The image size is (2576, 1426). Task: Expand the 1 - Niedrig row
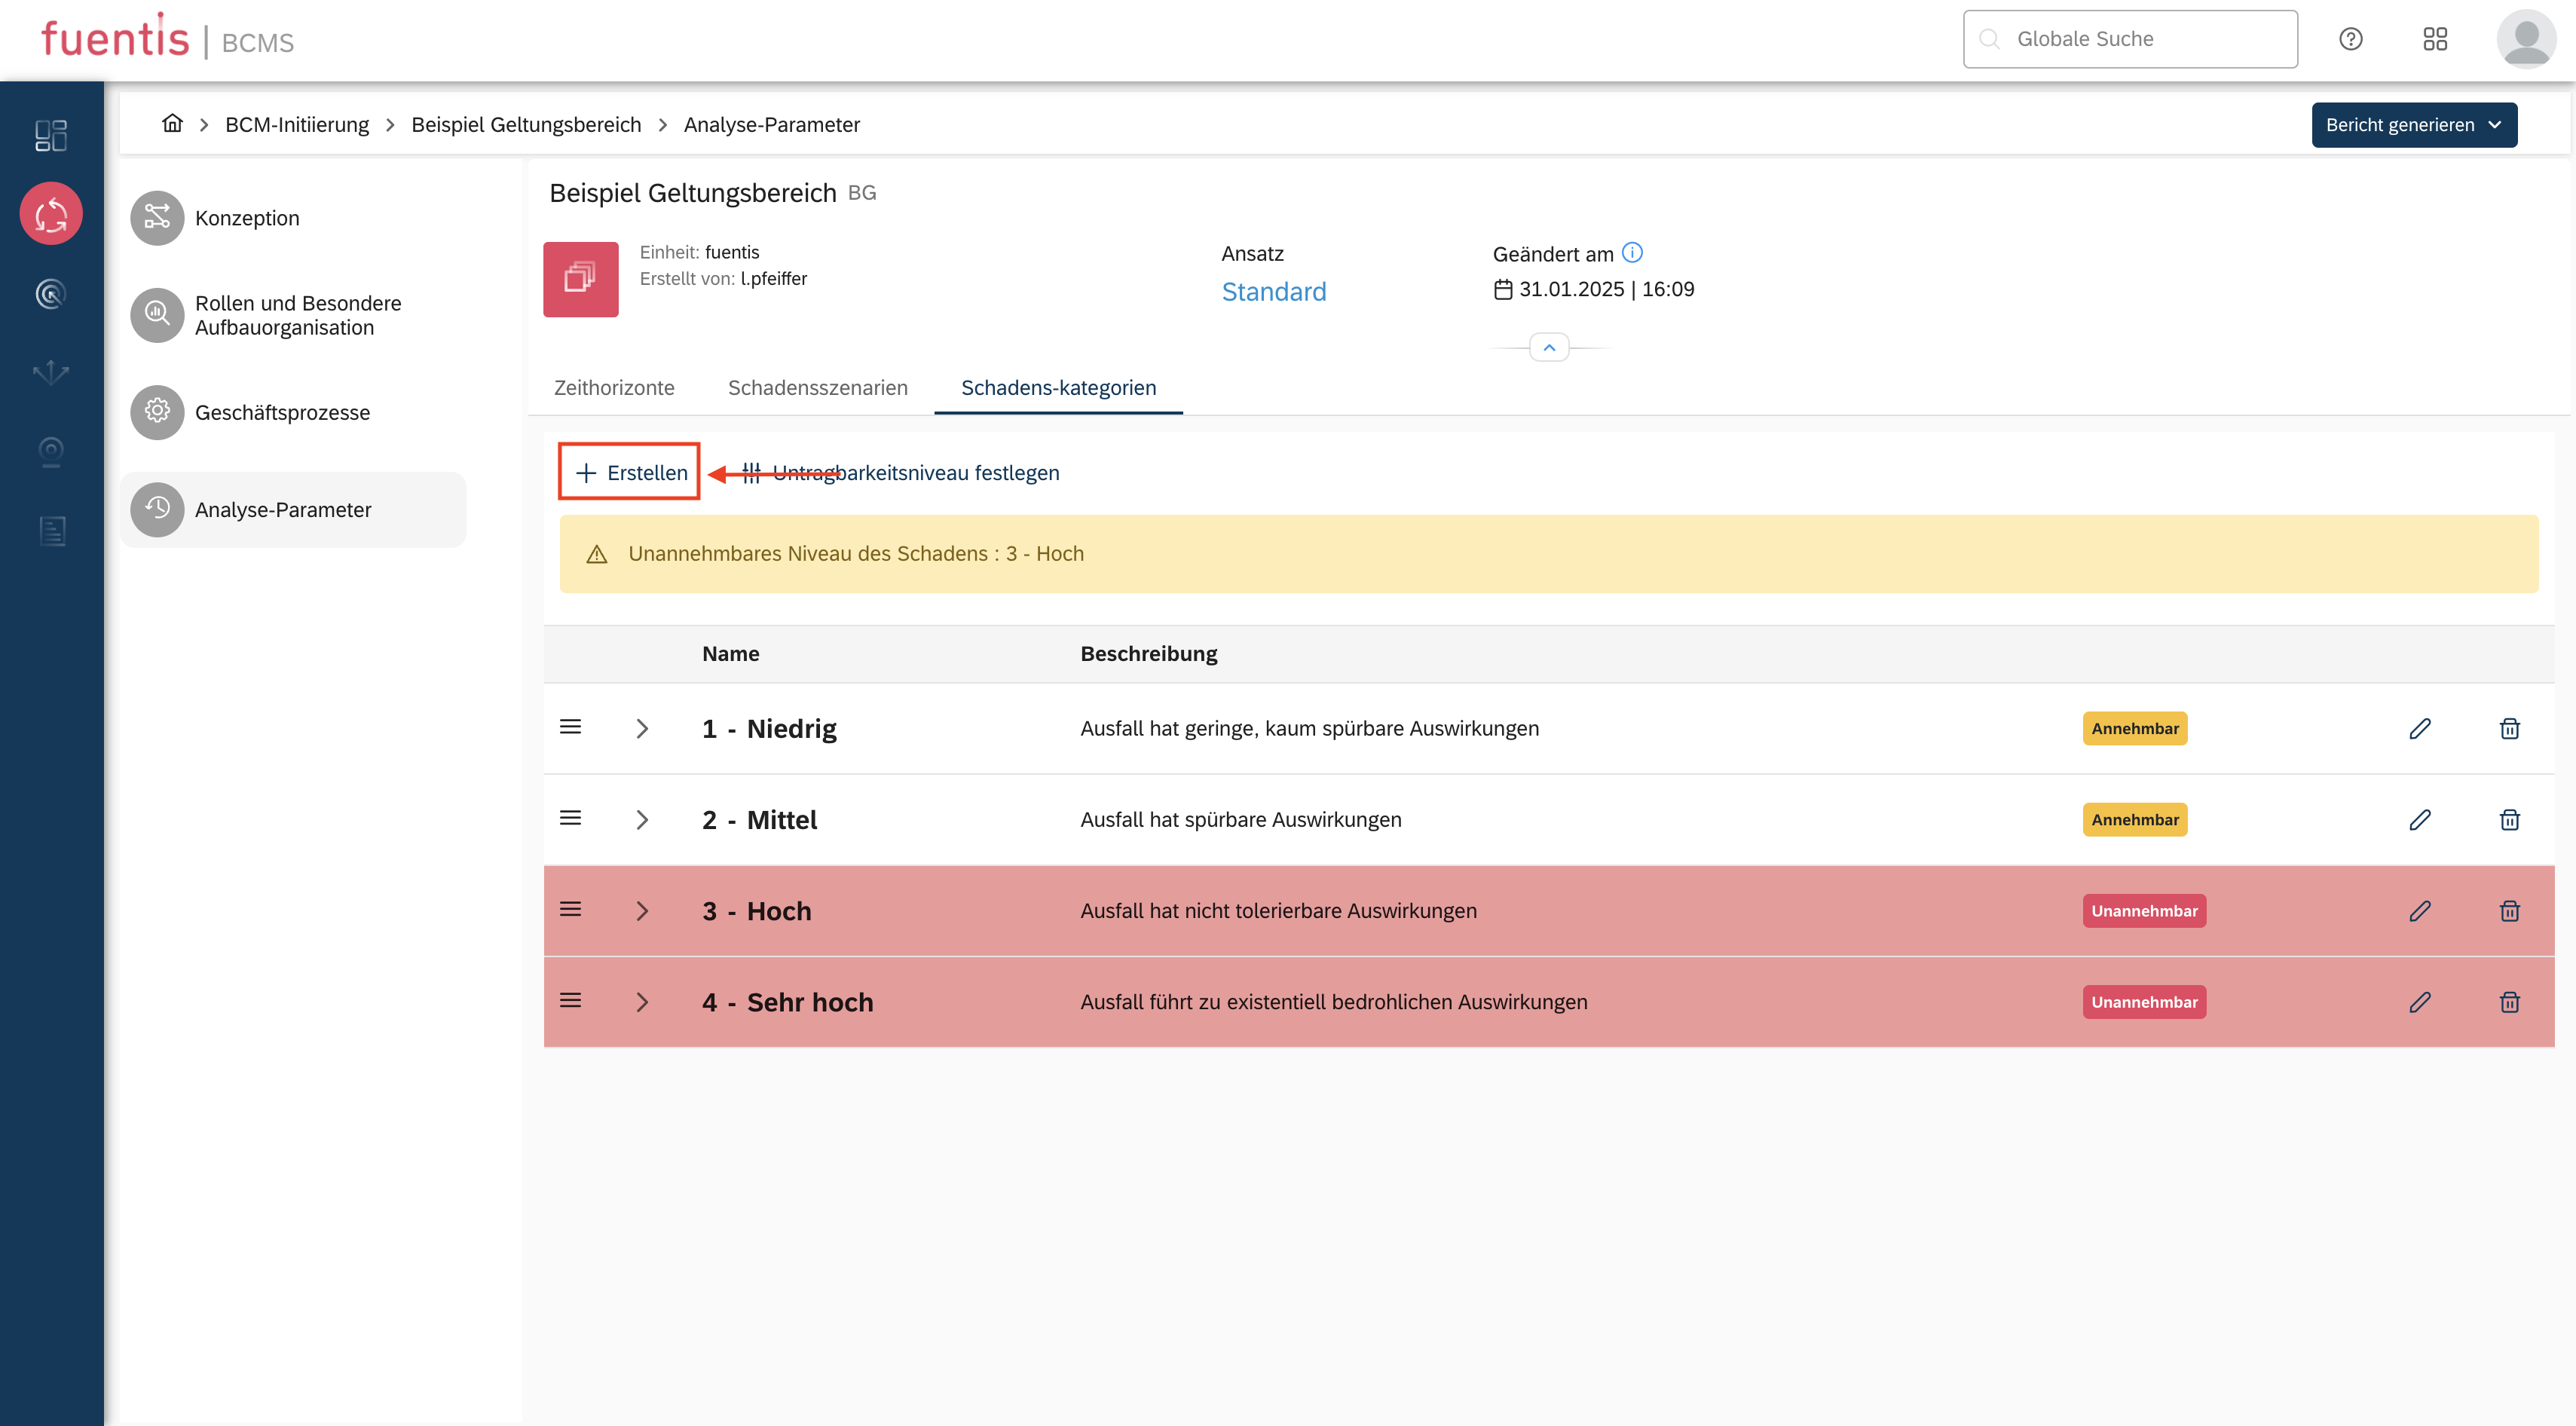pos(642,729)
